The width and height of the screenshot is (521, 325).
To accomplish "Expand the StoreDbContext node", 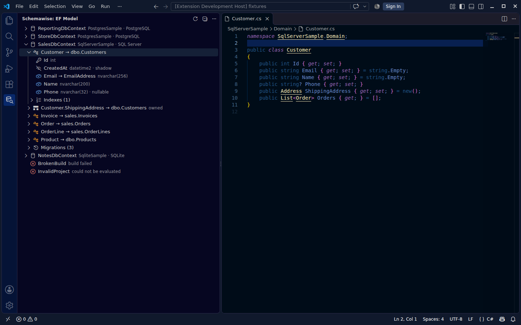I will pyautogui.click(x=26, y=36).
